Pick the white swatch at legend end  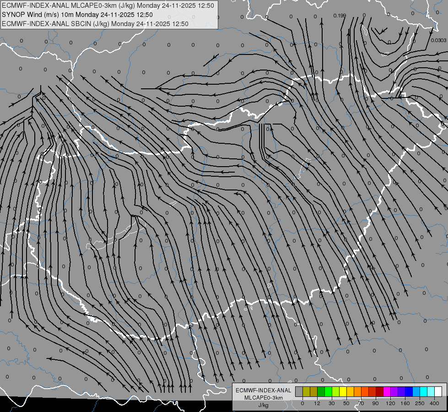(438, 391)
